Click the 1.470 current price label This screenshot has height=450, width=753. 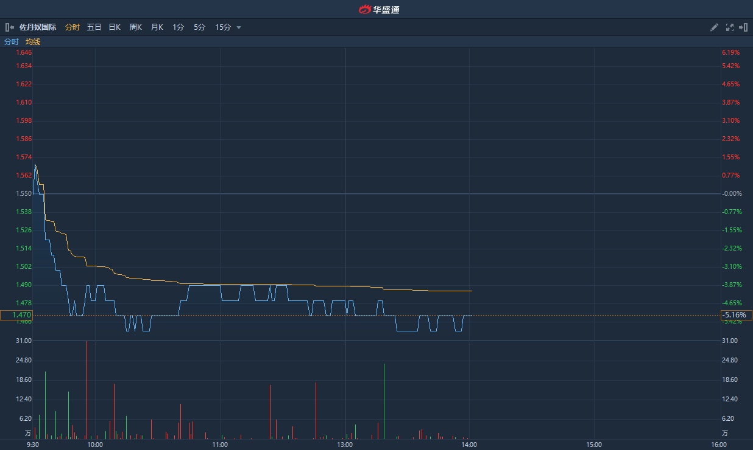[16, 315]
